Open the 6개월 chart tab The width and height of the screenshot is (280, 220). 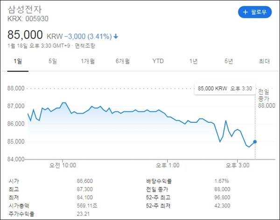point(123,61)
